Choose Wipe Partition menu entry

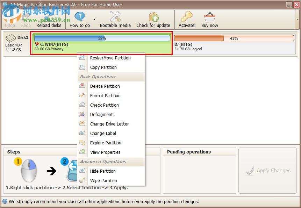pyautogui.click(x=111, y=180)
